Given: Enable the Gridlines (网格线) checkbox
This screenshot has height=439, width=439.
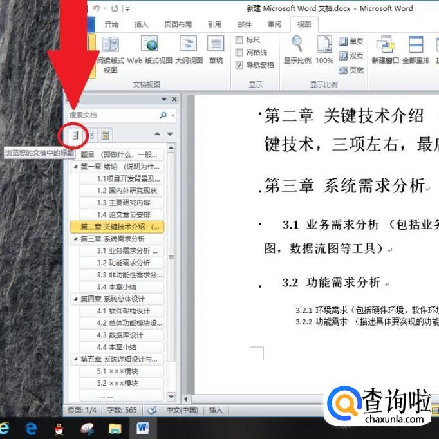Looking at the screenshot, I should (x=239, y=53).
